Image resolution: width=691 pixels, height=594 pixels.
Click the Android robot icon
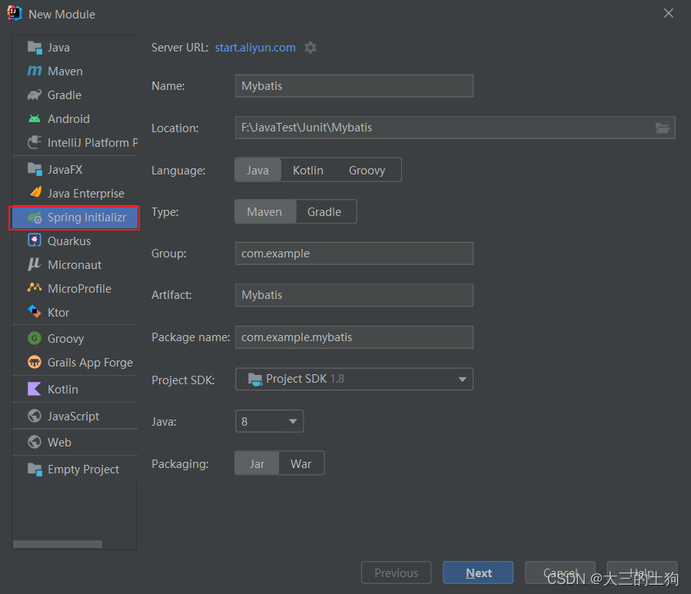[x=35, y=118]
